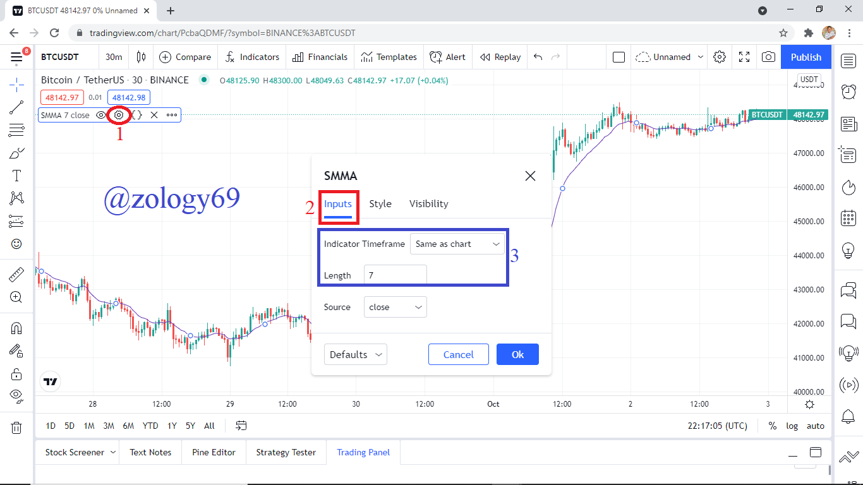Viewport: 863px width, 485px height.
Task: Close the SMMA settings dialog
Action: pyautogui.click(x=530, y=176)
